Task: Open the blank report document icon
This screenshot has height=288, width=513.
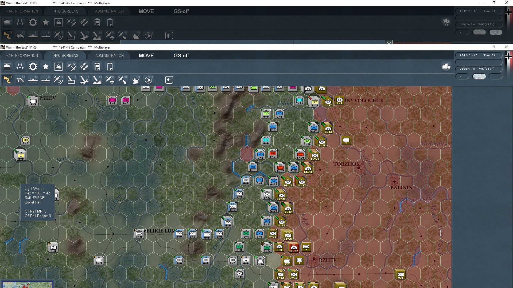Action: pos(110,67)
